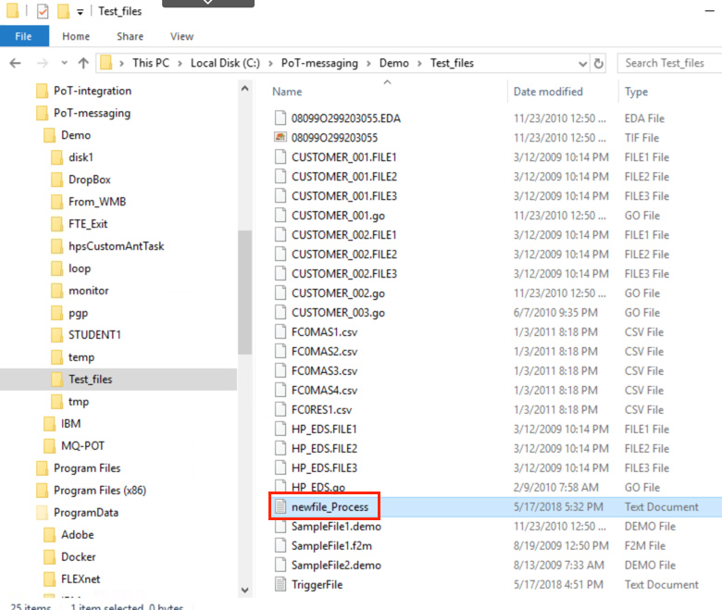Image resolution: width=722 pixels, height=610 pixels.
Task: Select the PoT-integration folder in tree
Action: pyautogui.click(x=92, y=91)
